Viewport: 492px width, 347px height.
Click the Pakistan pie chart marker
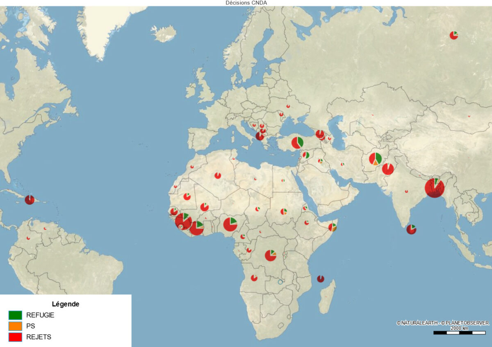point(388,169)
